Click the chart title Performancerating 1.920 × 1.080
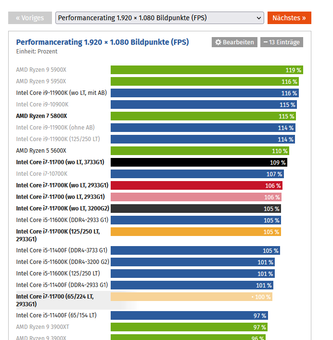333x340 pixels. (102, 42)
